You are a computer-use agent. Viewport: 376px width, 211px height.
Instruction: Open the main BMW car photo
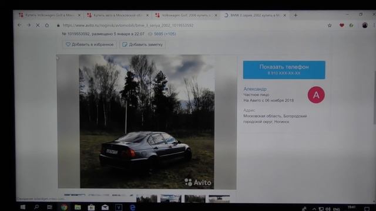(x=147, y=121)
